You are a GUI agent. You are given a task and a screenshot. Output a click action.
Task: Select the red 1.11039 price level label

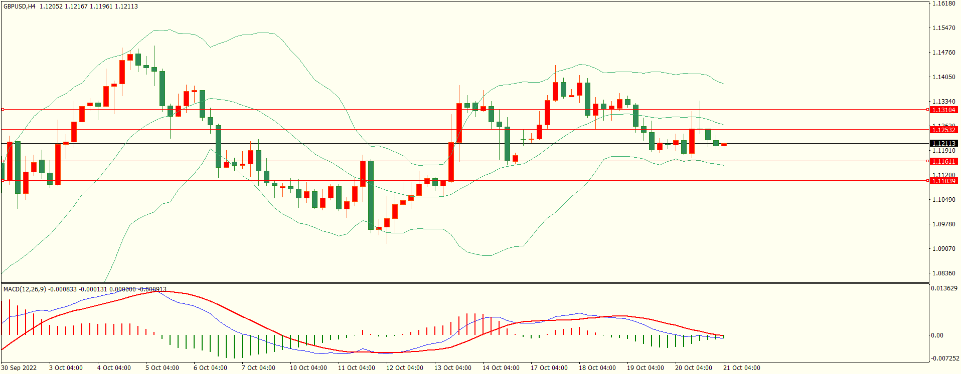pyautogui.click(x=943, y=181)
